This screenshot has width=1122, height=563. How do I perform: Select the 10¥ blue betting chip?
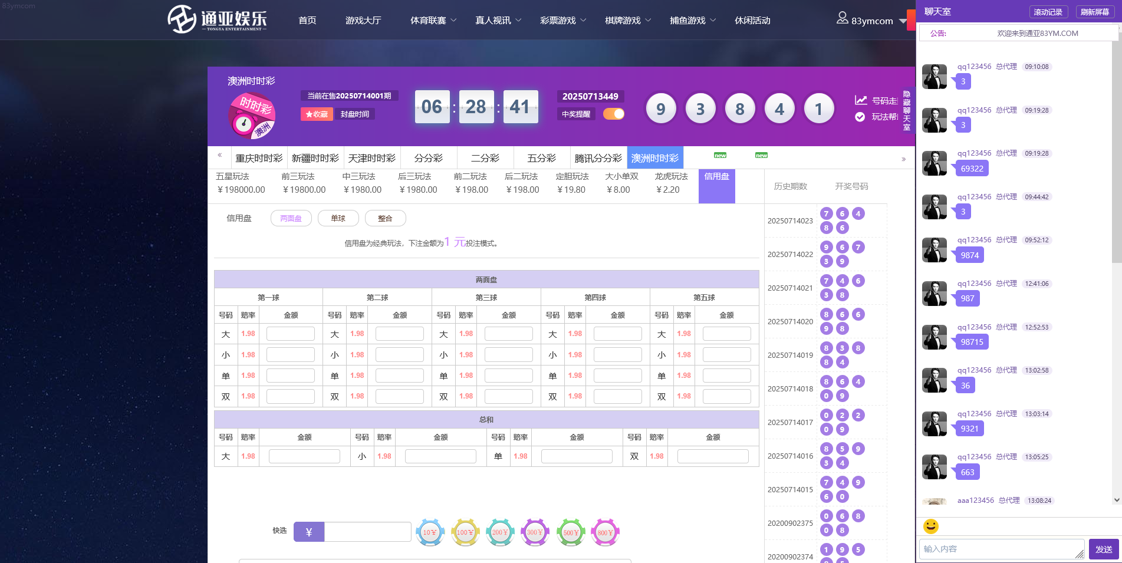coord(430,532)
